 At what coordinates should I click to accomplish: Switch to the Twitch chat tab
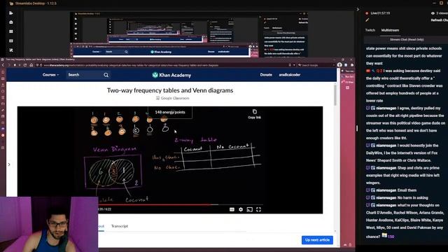(x=370, y=30)
